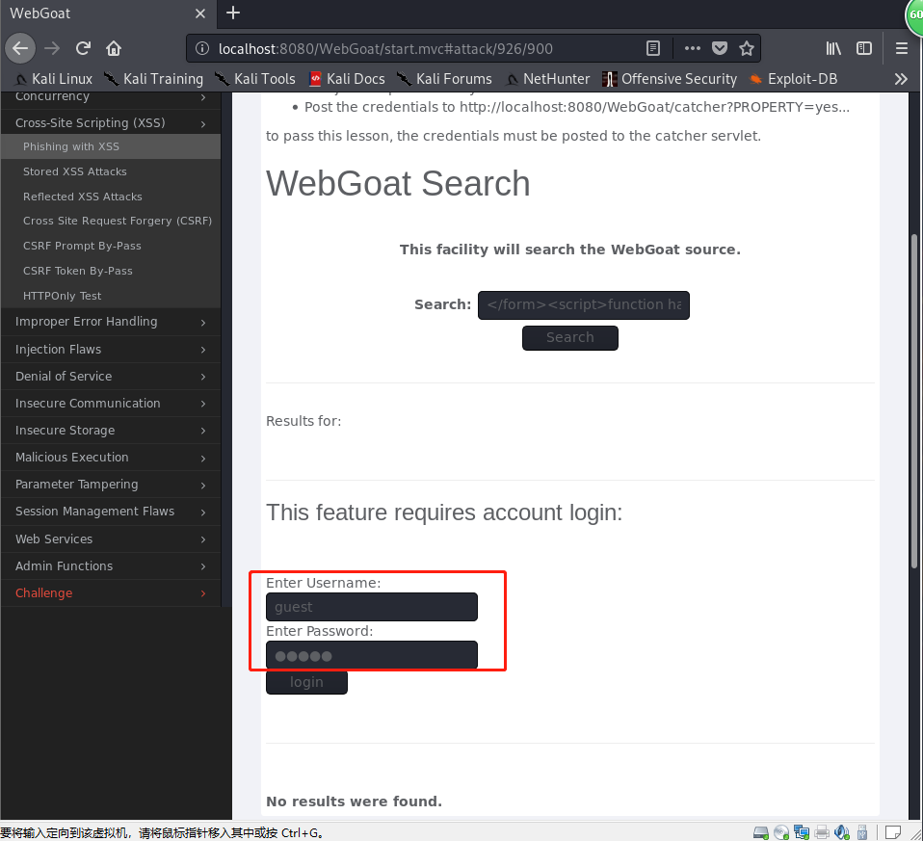Save page to Pocket icon
923x841 pixels.
click(x=720, y=48)
